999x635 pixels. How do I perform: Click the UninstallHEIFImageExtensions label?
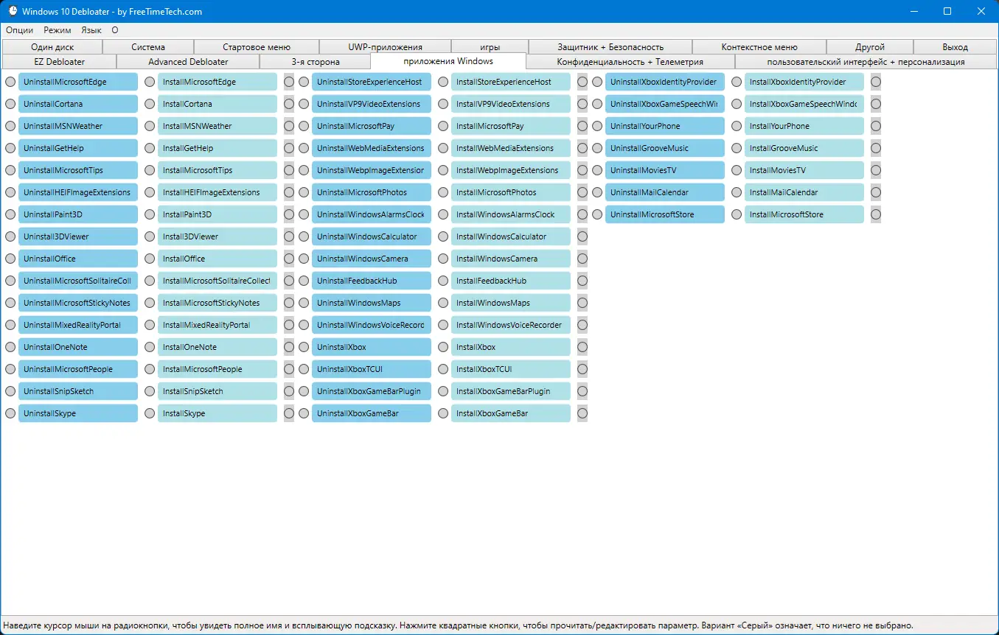(78, 192)
